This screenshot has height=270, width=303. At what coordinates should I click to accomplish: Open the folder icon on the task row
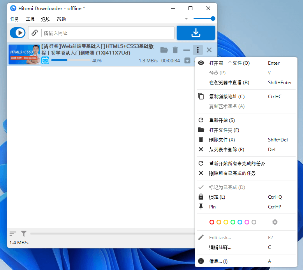click(164, 50)
